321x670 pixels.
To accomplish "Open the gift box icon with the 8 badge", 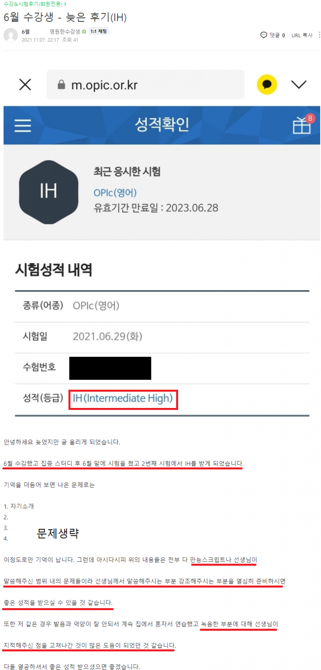I will click(x=303, y=124).
